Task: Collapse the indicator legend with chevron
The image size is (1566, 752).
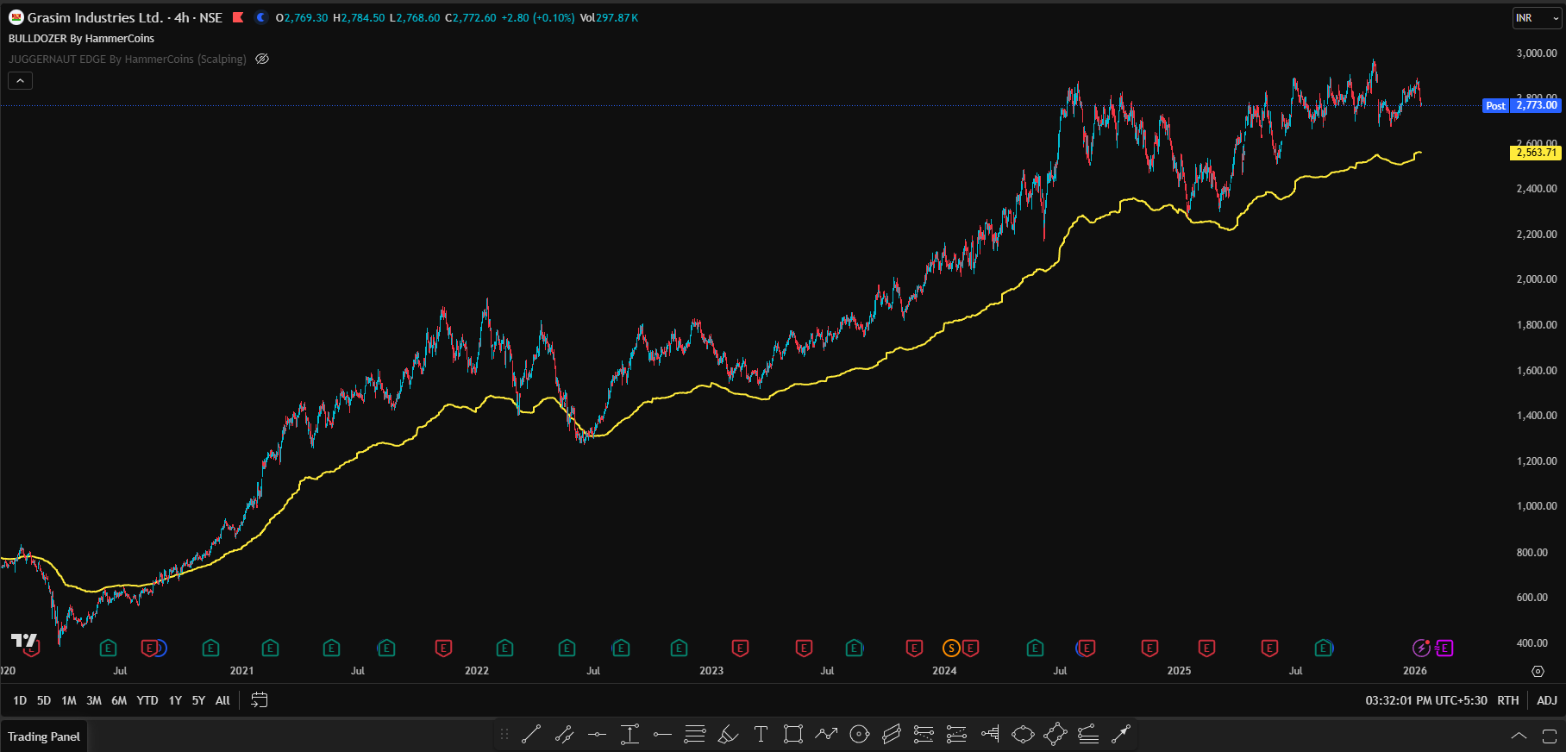Action: 21,81
